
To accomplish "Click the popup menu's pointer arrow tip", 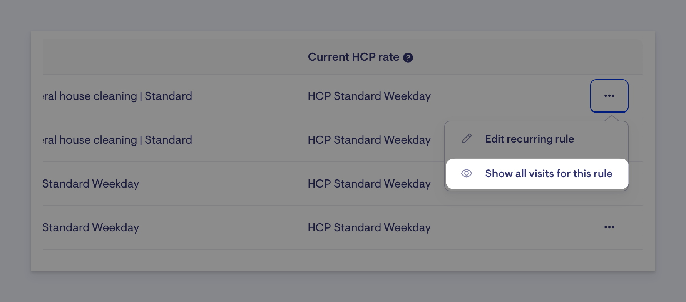I will [611, 117].
